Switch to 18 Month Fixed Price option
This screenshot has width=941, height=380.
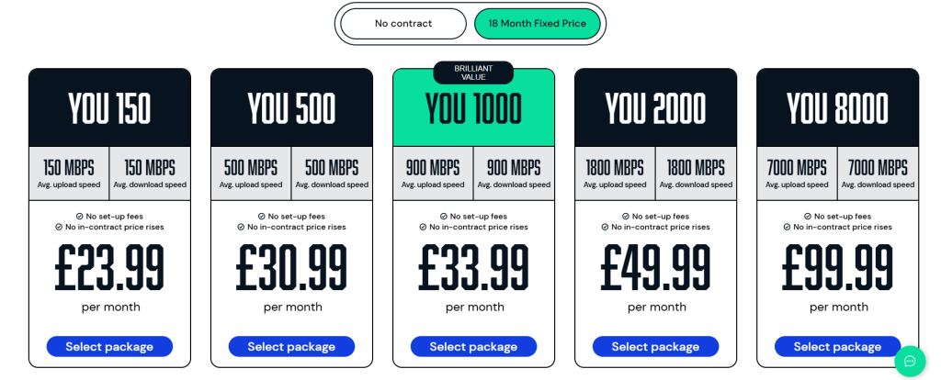pyautogui.click(x=537, y=23)
